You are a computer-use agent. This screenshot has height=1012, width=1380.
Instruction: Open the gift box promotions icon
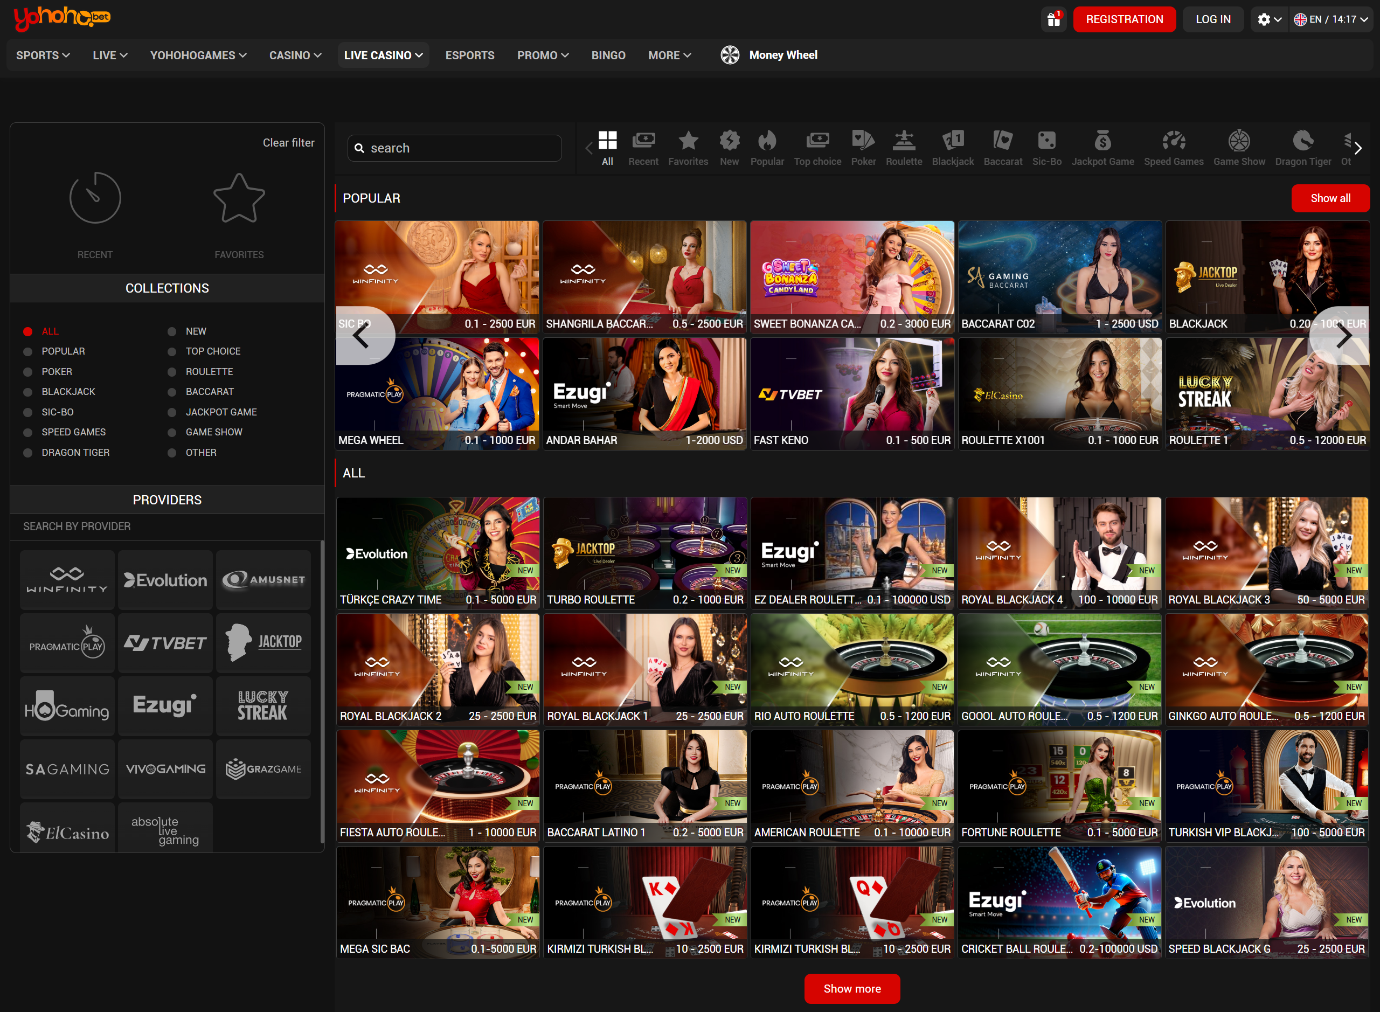[x=1053, y=19]
